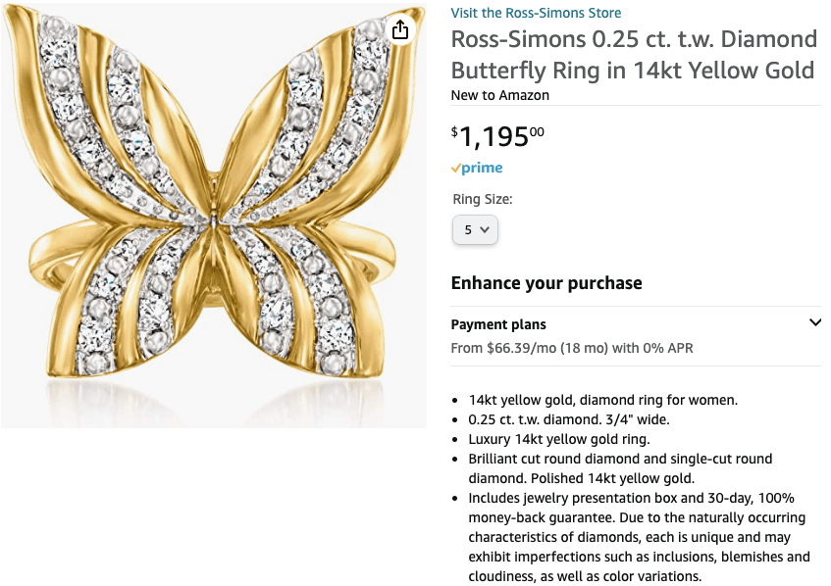The height and width of the screenshot is (586, 831).
Task: Select the Payment plans heading
Action: pos(498,324)
